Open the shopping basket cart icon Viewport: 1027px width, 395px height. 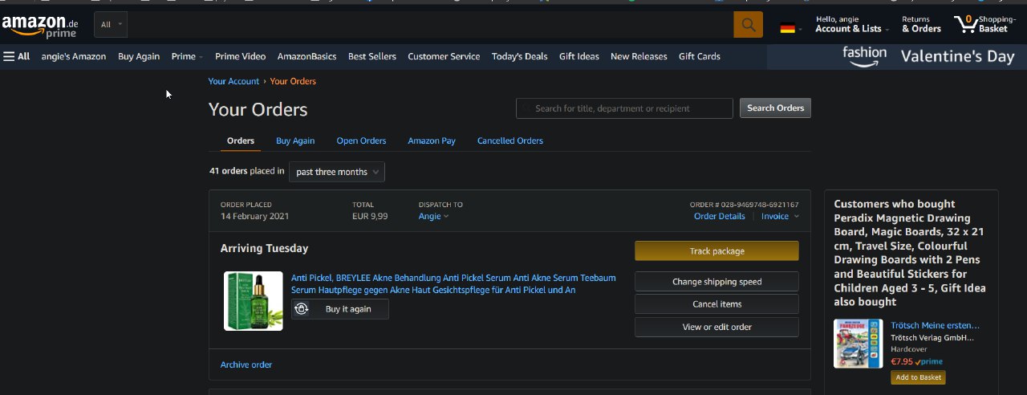pos(965,25)
